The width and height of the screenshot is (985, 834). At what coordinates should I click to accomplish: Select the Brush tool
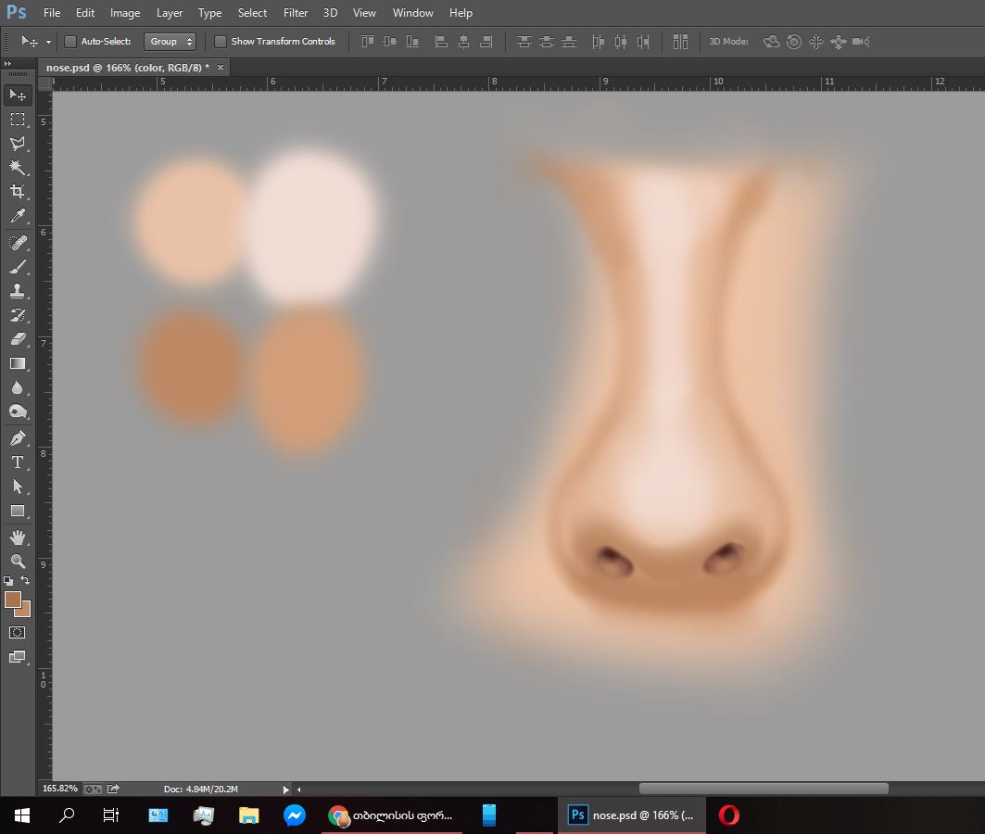coord(18,267)
